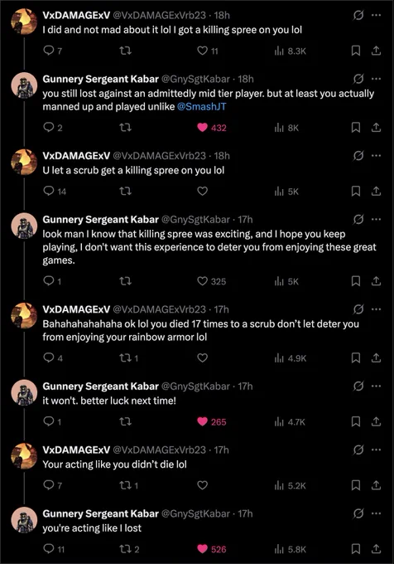Bookmark the 'look man I know' tweet
The height and width of the screenshot is (564, 394).
(x=356, y=281)
